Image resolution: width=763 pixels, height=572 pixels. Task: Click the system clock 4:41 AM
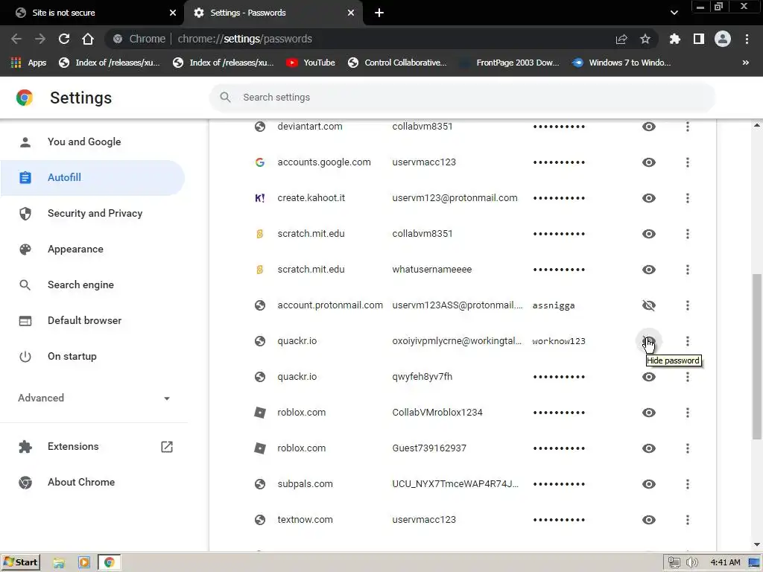(x=725, y=563)
